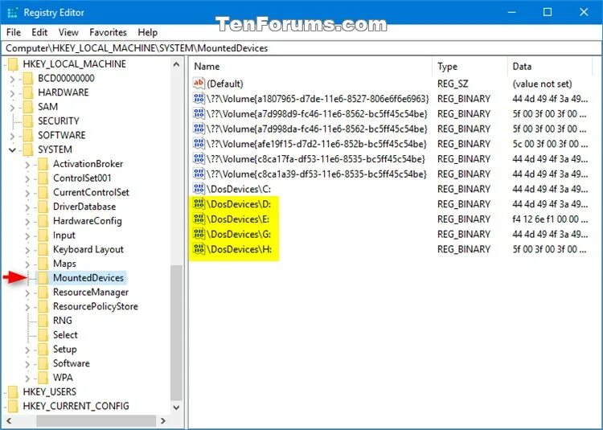Click binary icon for Volume{c8ca17fa...} value
This screenshot has width=603, height=430.
(199, 158)
